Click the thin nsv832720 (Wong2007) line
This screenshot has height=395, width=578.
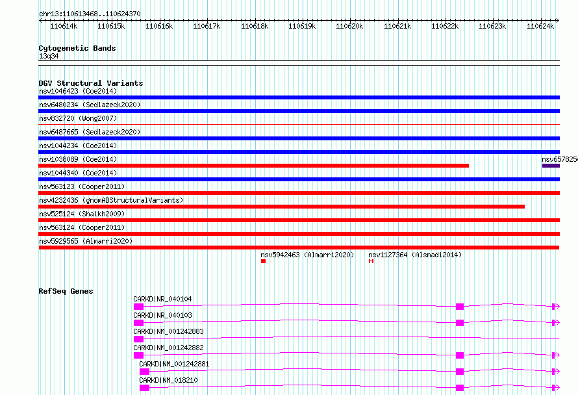pyautogui.click(x=299, y=125)
